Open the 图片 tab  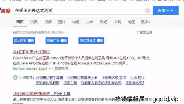pos(62,22)
